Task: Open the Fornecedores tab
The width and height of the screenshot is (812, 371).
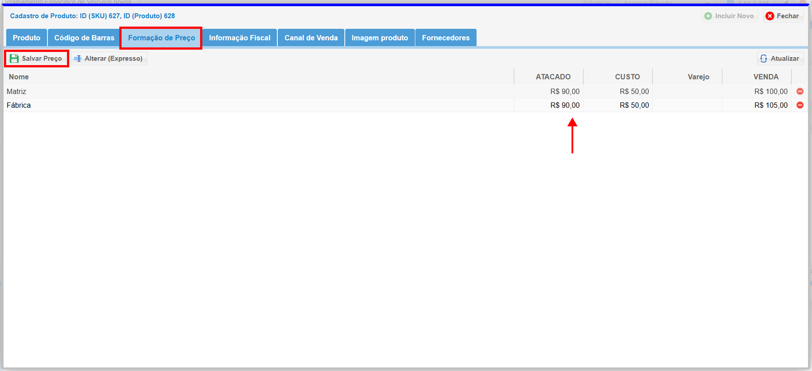Action: point(445,38)
